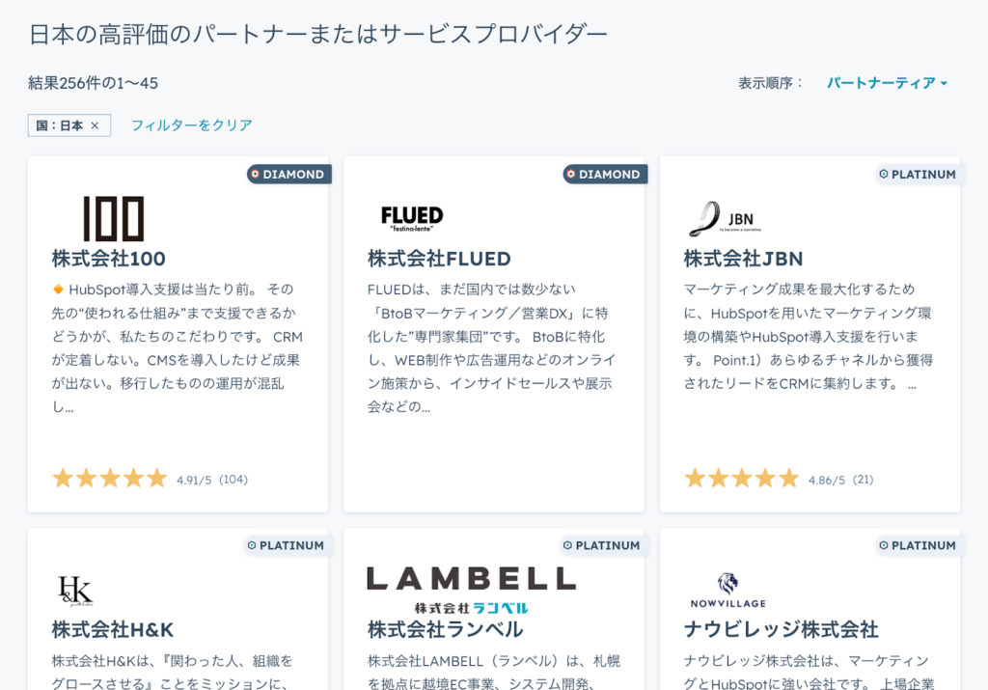Open the パートナーティア sort order dropdown
Viewport: 988px width, 690px height.
tap(887, 83)
